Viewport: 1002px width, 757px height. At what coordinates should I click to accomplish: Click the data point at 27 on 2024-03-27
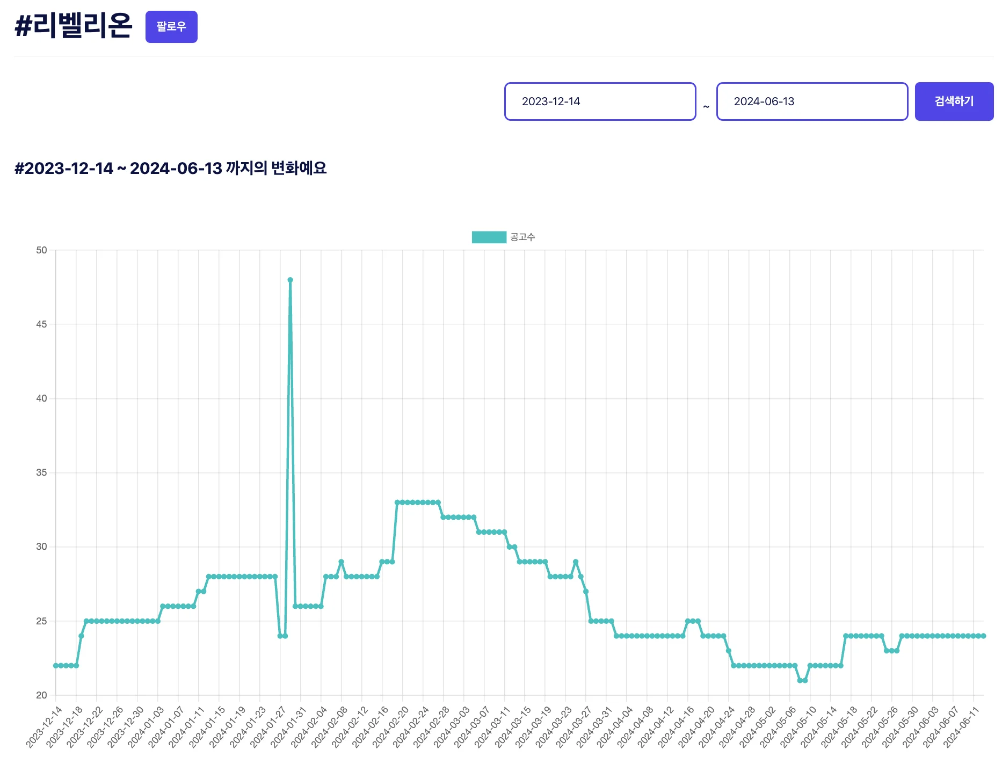point(586,592)
